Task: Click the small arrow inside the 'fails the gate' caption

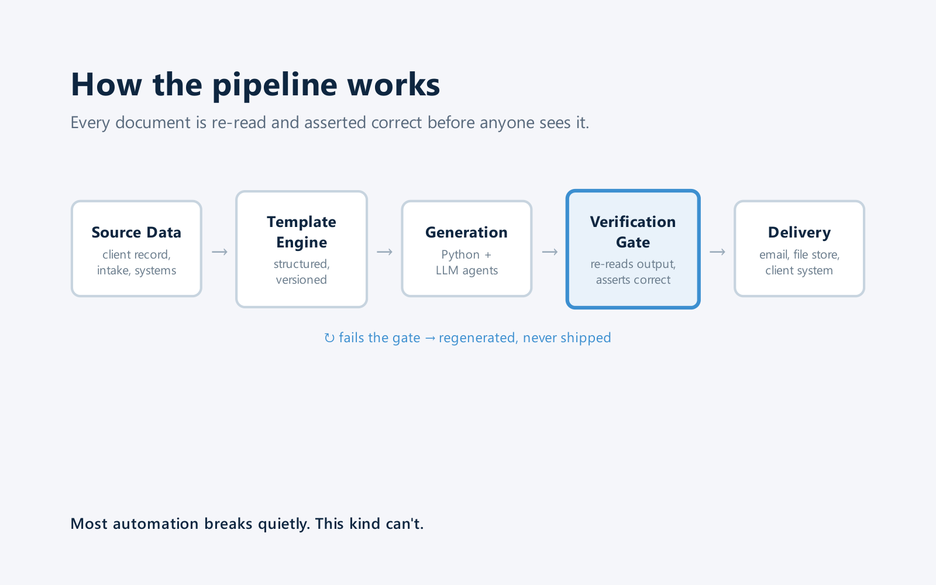Action: pyautogui.click(x=430, y=338)
